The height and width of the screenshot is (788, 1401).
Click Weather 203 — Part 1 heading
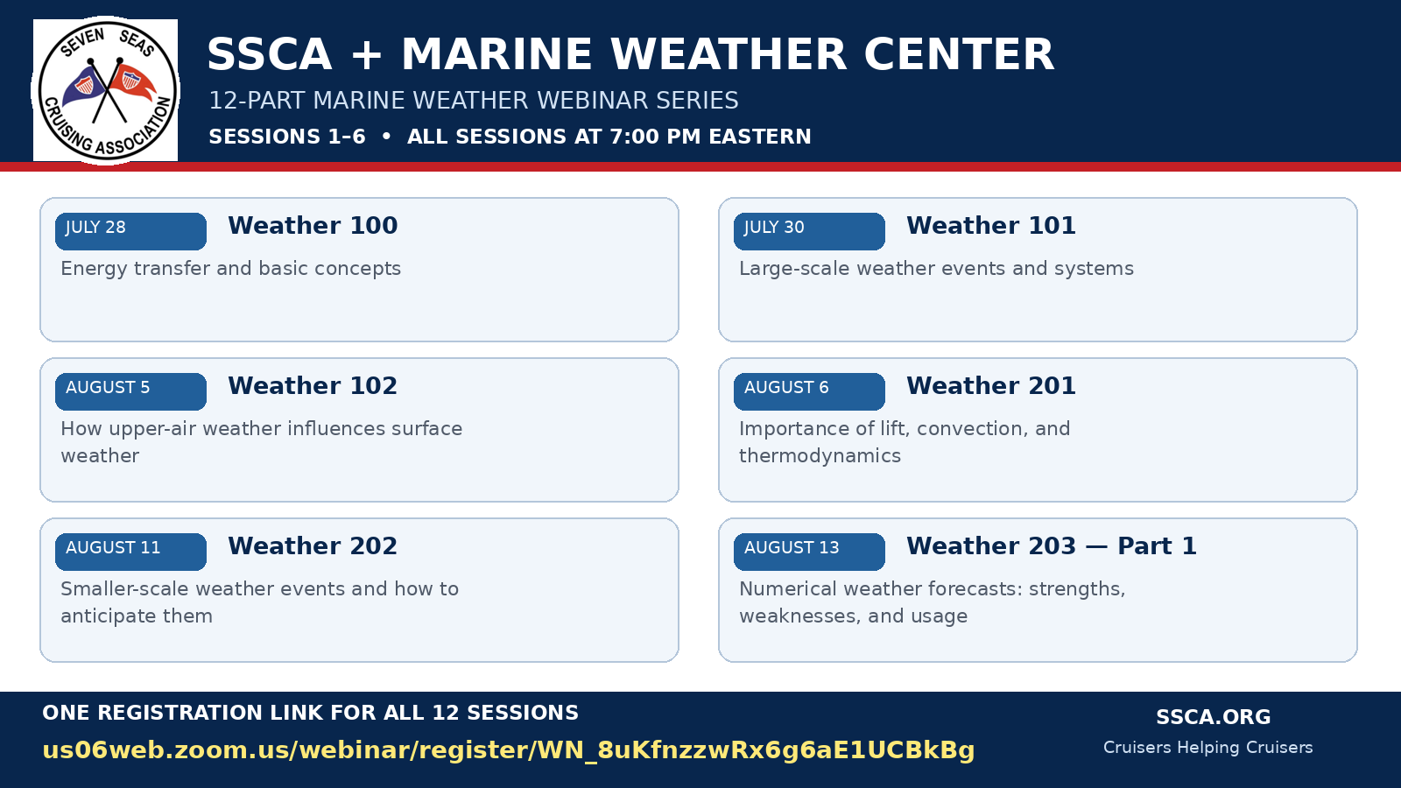tap(1052, 546)
